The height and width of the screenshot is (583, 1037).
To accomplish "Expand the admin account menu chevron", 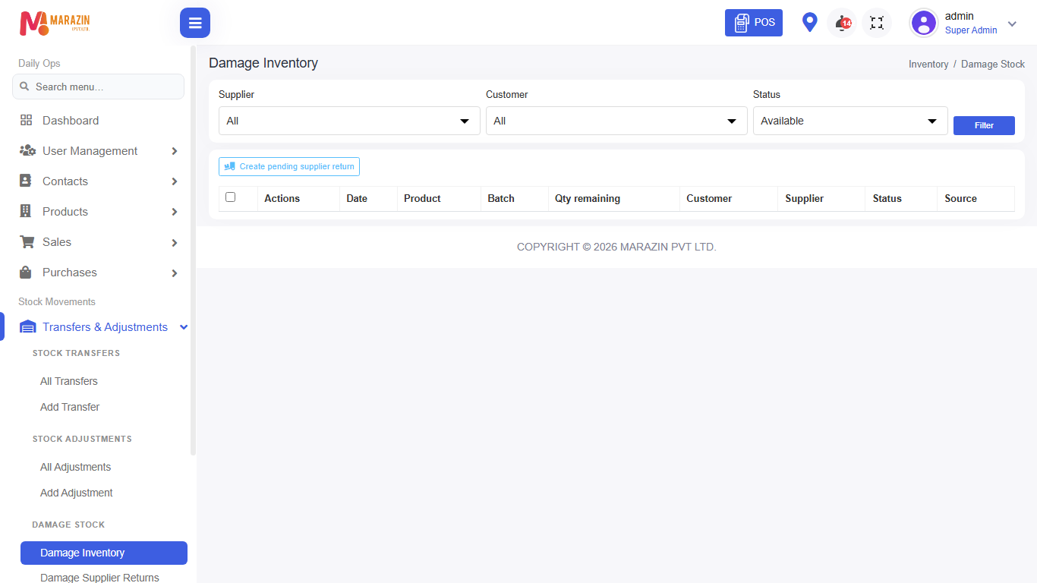I will [1012, 24].
